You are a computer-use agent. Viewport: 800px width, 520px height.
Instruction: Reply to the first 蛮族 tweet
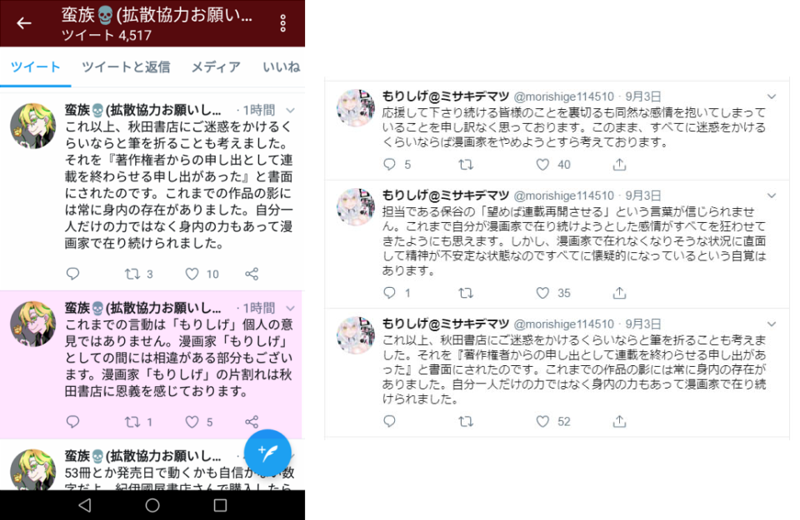(73, 274)
